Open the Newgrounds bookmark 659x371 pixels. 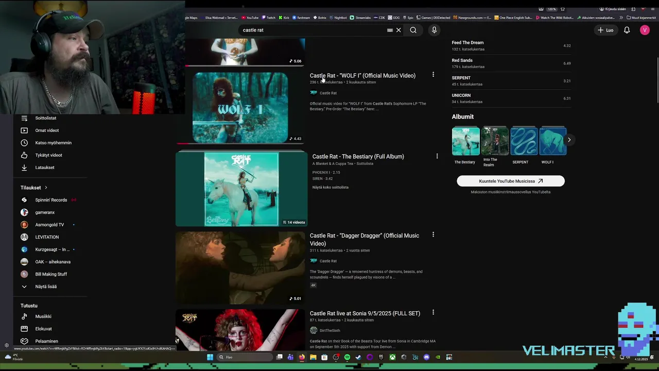coord(472,18)
